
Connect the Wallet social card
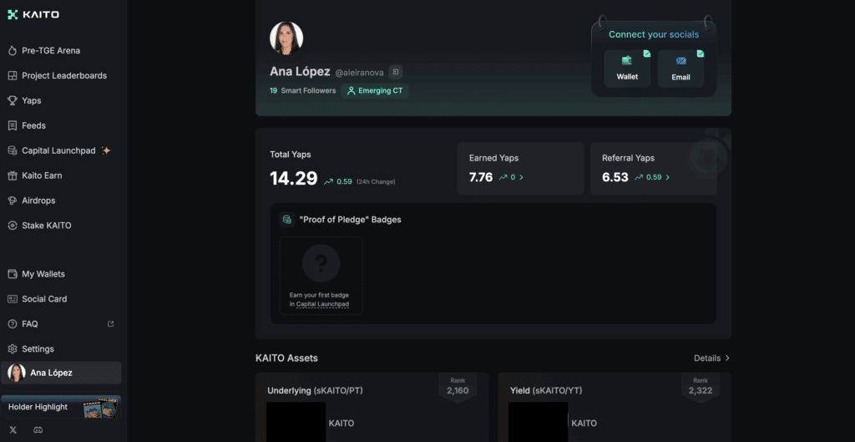[627, 69]
